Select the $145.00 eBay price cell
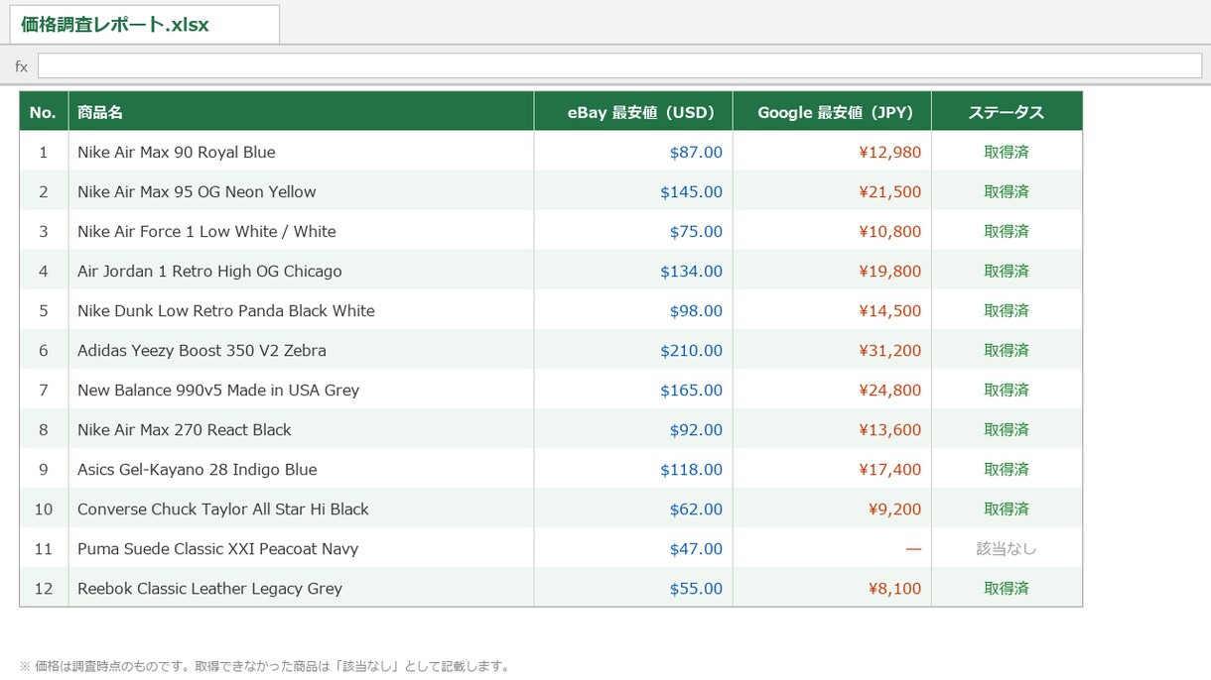 tap(633, 191)
